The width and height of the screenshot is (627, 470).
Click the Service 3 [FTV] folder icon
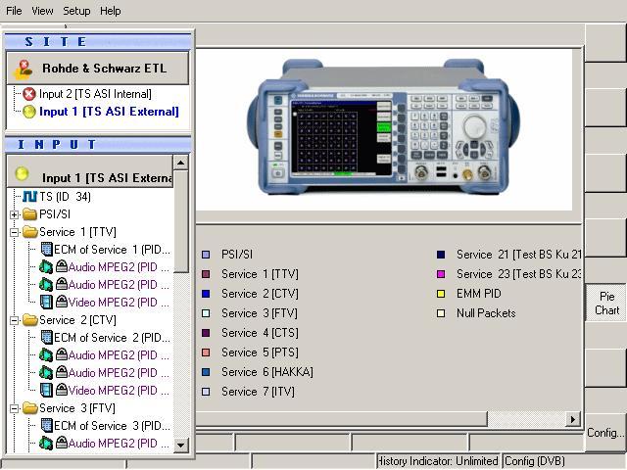coord(29,408)
